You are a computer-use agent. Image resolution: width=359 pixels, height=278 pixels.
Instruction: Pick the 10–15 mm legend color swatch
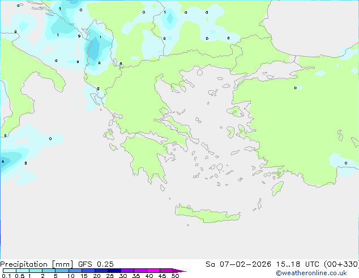tap(75, 271)
